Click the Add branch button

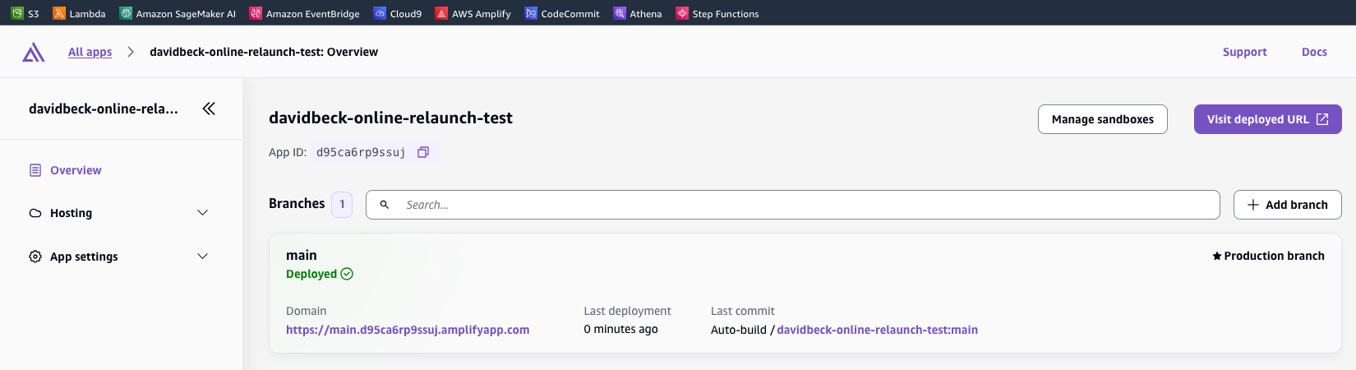click(1287, 205)
